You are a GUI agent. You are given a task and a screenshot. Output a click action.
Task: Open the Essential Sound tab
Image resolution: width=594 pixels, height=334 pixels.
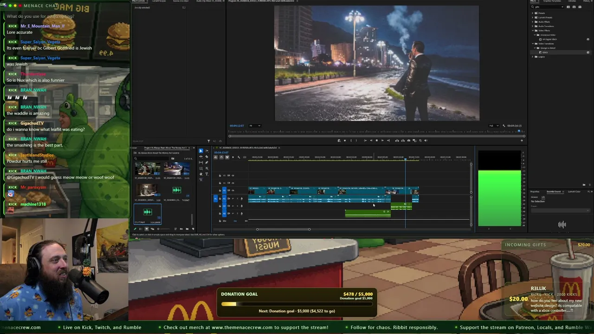pyautogui.click(x=554, y=192)
